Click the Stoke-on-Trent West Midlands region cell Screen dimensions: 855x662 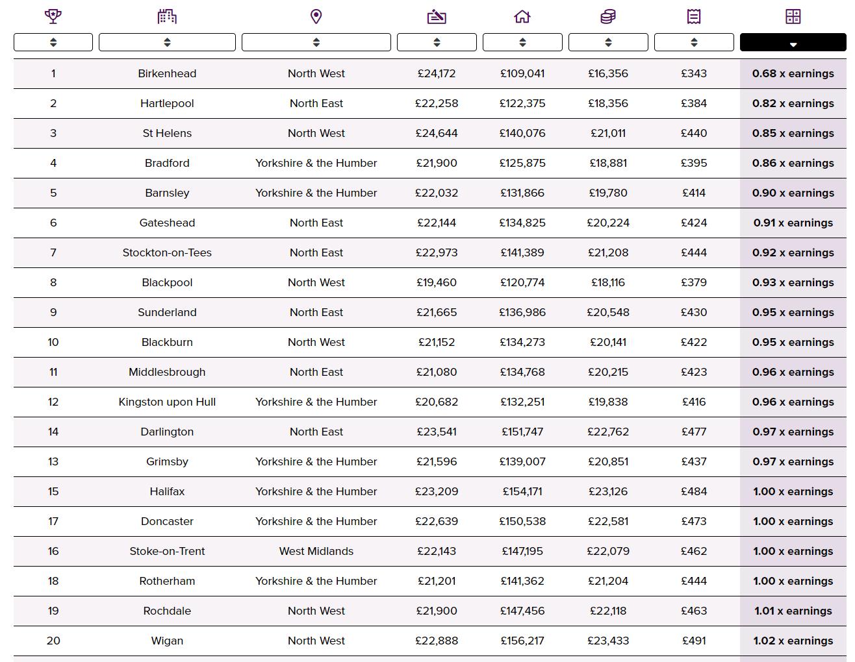[x=316, y=551]
